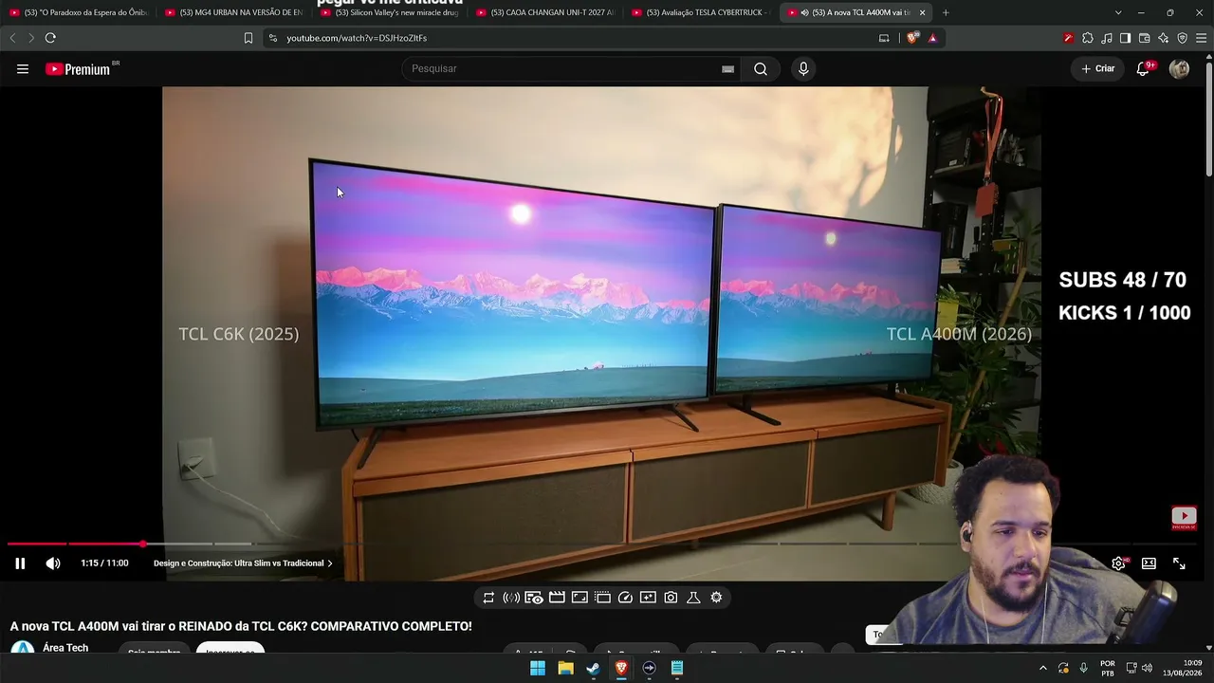1214x683 pixels.
Task: Open Leo AI sparkle assistant
Action: [x=1163, y=38]
